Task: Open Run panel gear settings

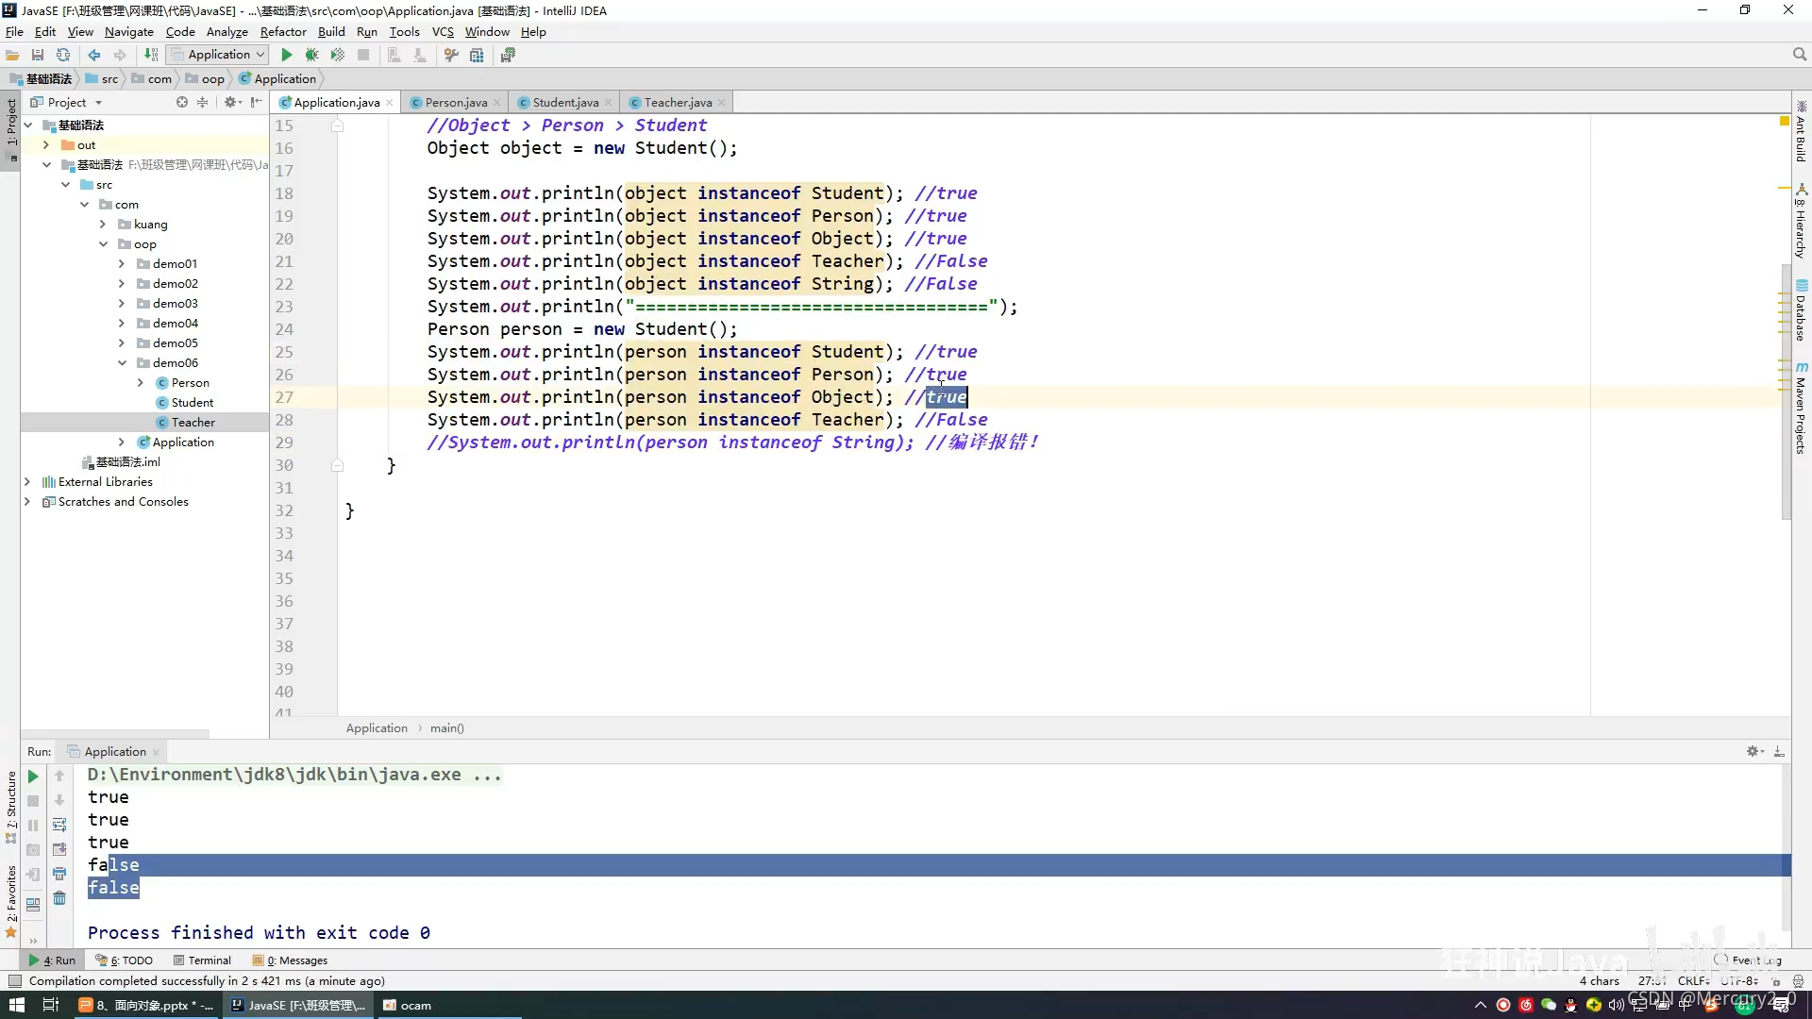Action: click(1753, 751)
